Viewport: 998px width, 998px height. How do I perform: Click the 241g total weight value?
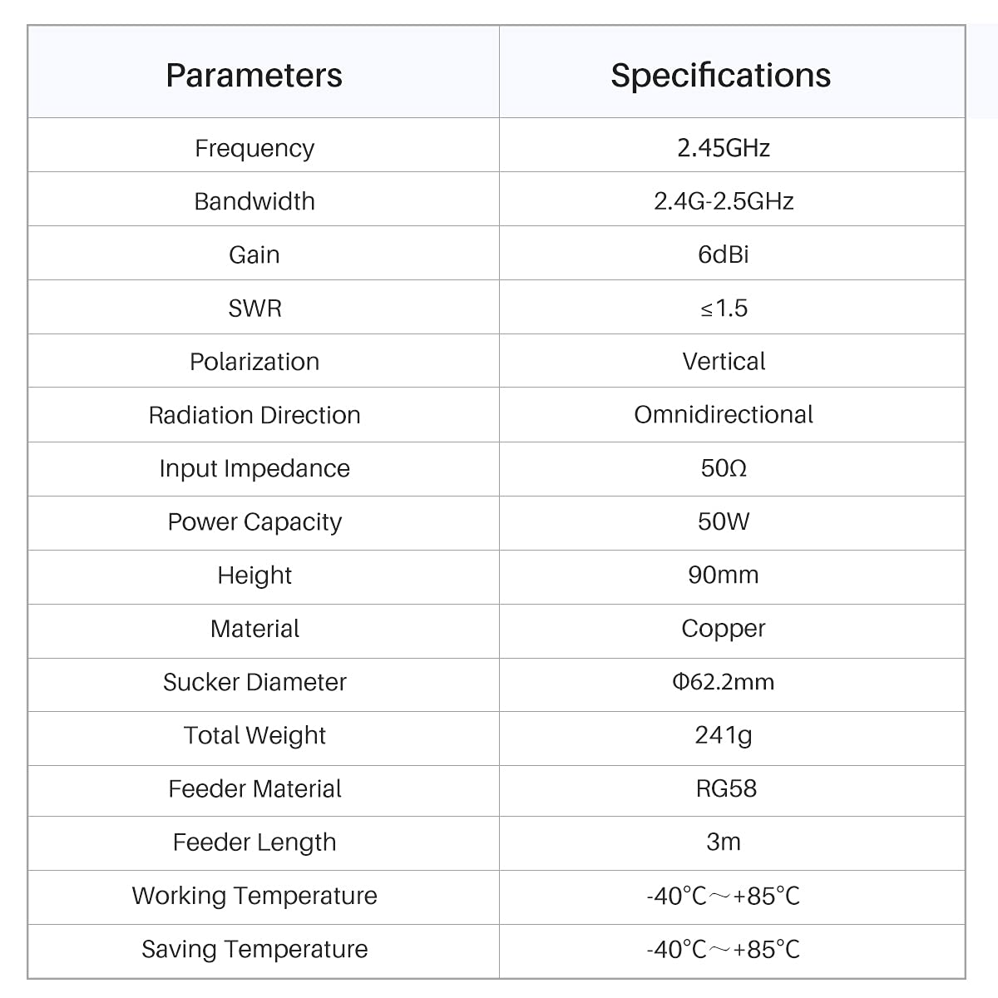724,735
